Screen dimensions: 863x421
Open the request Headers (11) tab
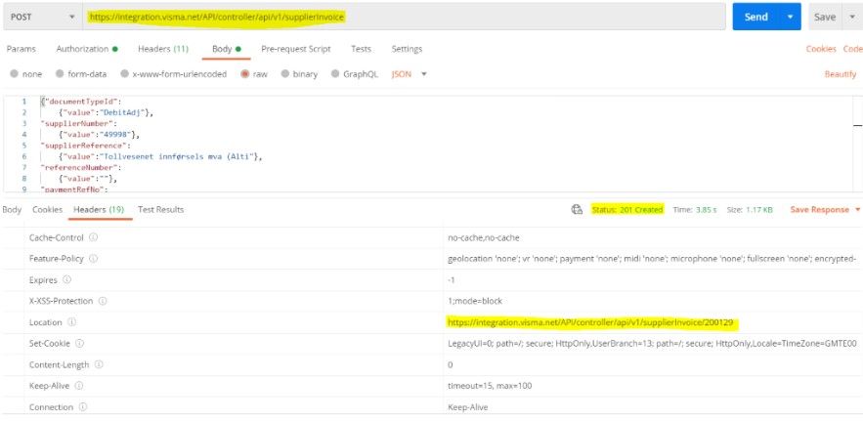[163, 49]
